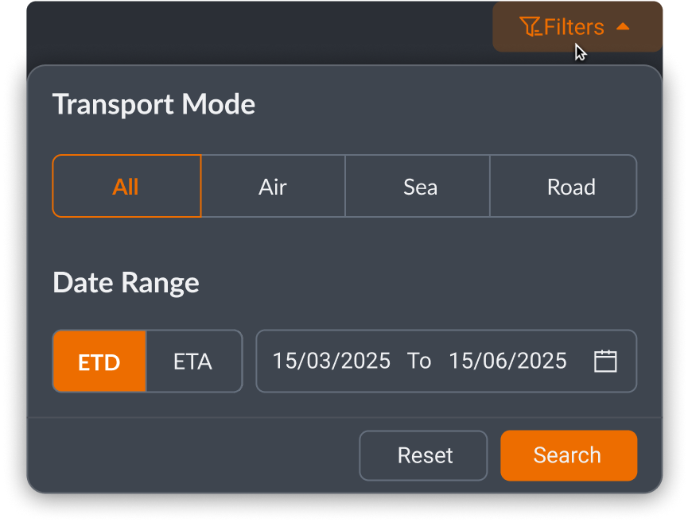688x522 pixels.
Task: Switch date type to ETD
Action: coord(99,362)
